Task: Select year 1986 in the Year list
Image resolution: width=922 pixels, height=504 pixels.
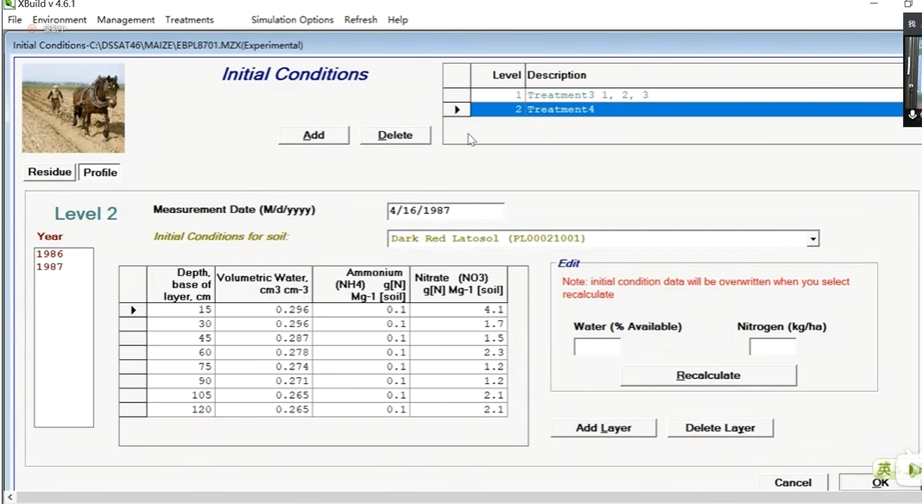Action: click(49, 255)
